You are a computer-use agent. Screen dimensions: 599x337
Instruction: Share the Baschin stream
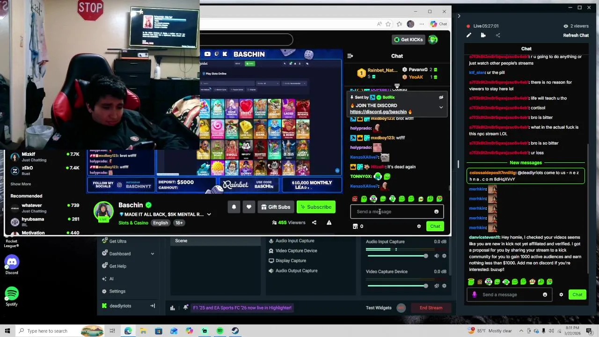coord(314,223)
